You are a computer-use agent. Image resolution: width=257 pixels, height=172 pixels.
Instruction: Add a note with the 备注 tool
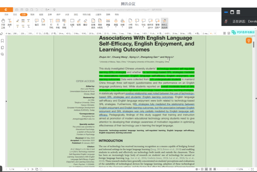(37, 22)
